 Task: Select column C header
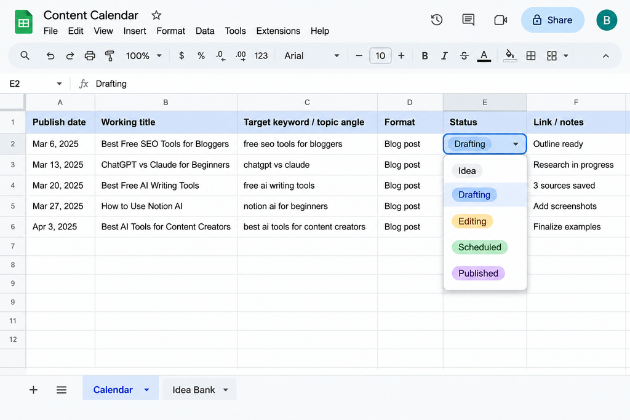307,103
